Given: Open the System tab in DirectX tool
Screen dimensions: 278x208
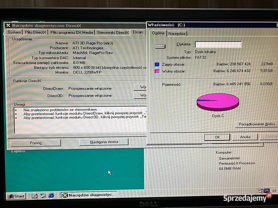Looking at the screenshot, I should point(14,32).
